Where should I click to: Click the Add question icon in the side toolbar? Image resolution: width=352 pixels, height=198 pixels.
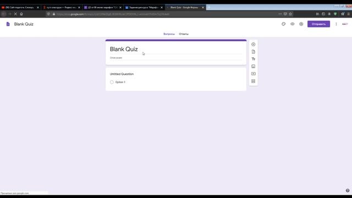[253, 44]
